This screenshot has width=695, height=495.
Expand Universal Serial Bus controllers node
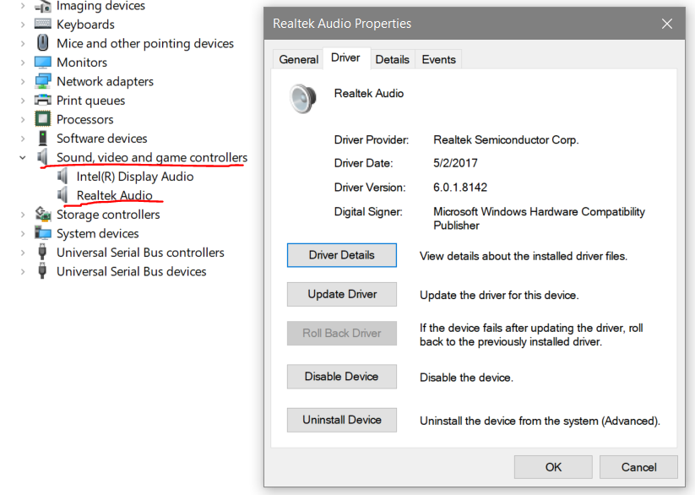23,253
